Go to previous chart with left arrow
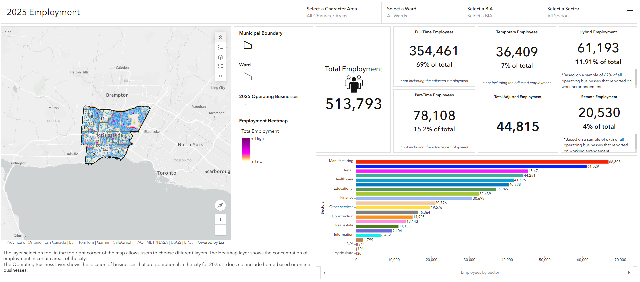 (324, 273)
